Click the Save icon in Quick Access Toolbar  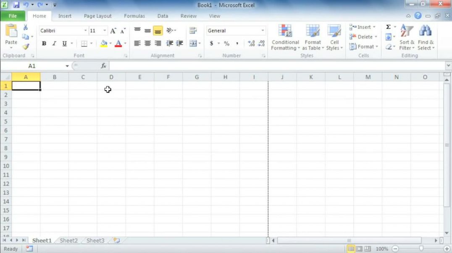click(16, 5)
